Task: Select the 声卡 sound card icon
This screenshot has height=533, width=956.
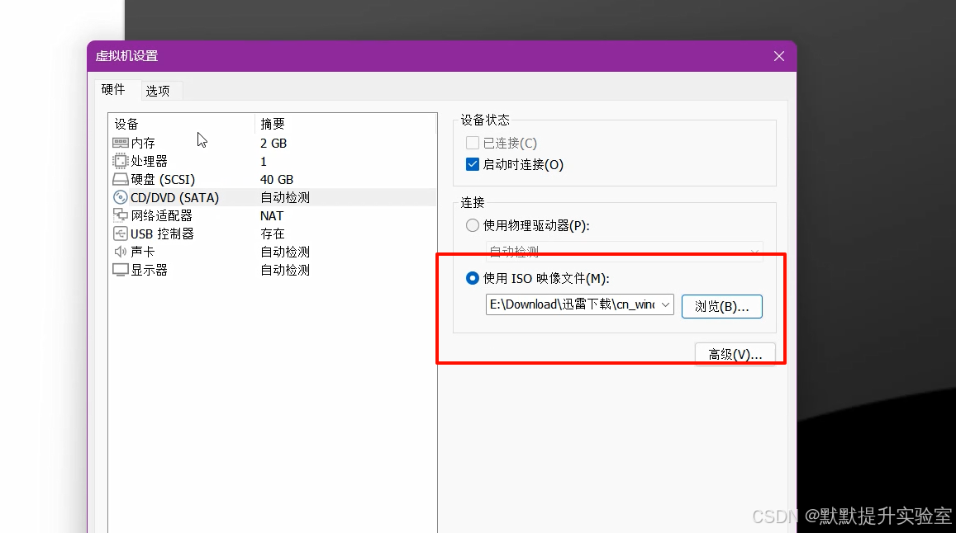Action: coord(120,251)
